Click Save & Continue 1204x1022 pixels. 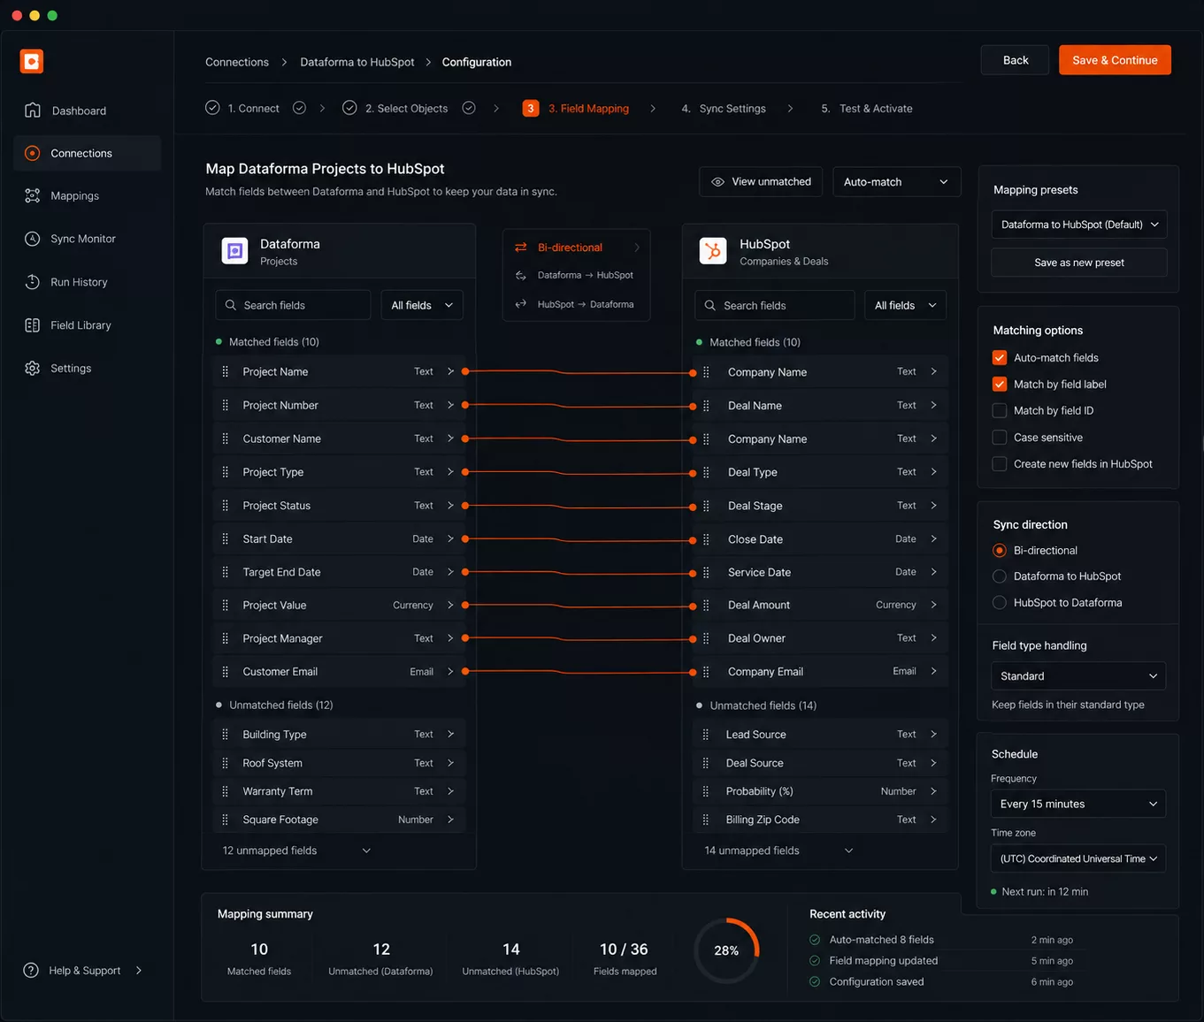coord(1115,60)
